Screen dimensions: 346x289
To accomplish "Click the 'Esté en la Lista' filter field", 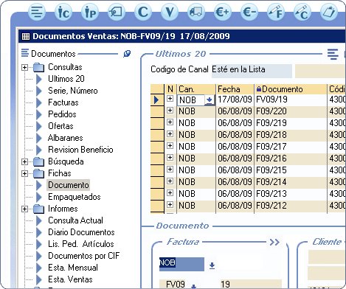I will click(252, 71).
